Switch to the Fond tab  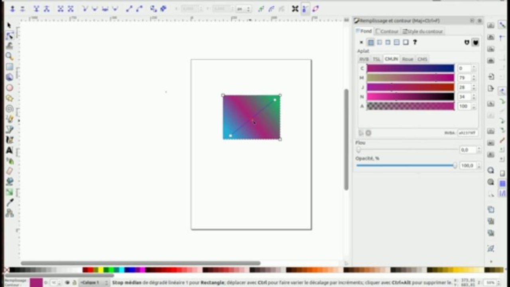(364, 31)
